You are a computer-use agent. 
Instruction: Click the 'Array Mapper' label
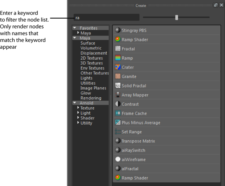coord(135,95)
